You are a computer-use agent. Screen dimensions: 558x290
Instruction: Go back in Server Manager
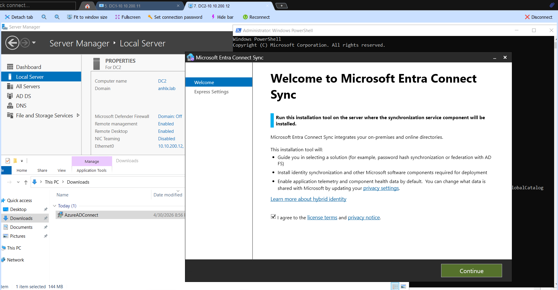click(12, 43)
